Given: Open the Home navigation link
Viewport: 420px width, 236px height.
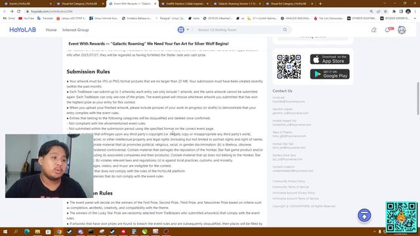Looking at the screenshot, I should pyautogui.click(x=51, y=29).
